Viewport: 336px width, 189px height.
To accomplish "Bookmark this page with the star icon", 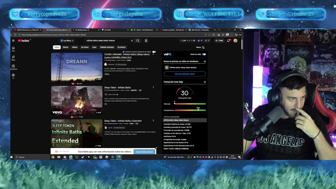I will (209, 35).
